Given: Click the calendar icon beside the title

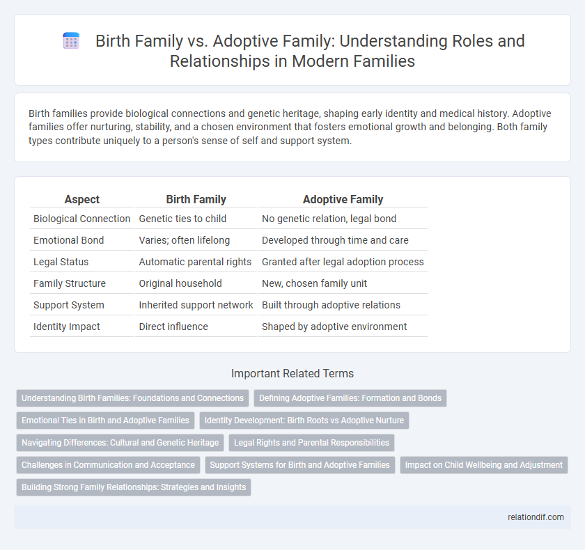Looking at the screenshot, I should pyautogui.click(x=71, y=40).
